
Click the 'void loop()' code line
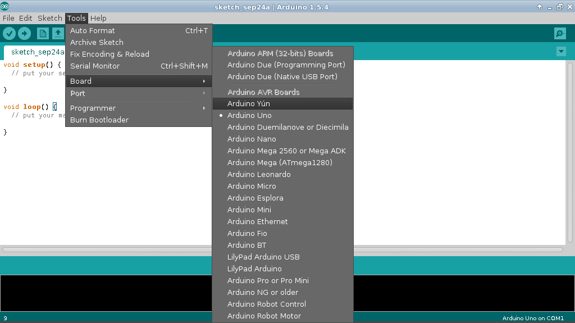pos(30,107)
